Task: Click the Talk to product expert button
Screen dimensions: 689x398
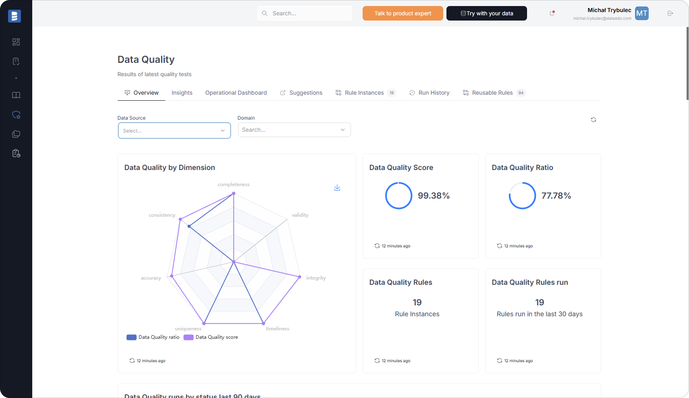Action: [403, 13]
